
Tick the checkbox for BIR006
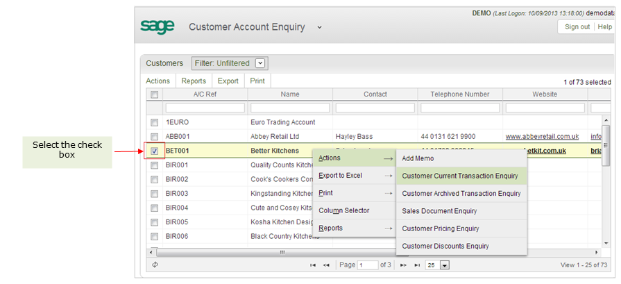coord(155,236)
